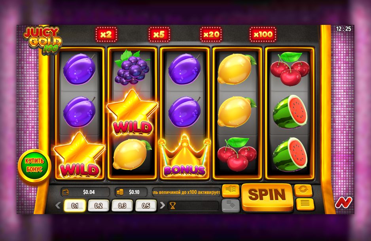Select the 0.2 bet value
Viewport: 371px width, 241px height.
click(x=98, y=205)
